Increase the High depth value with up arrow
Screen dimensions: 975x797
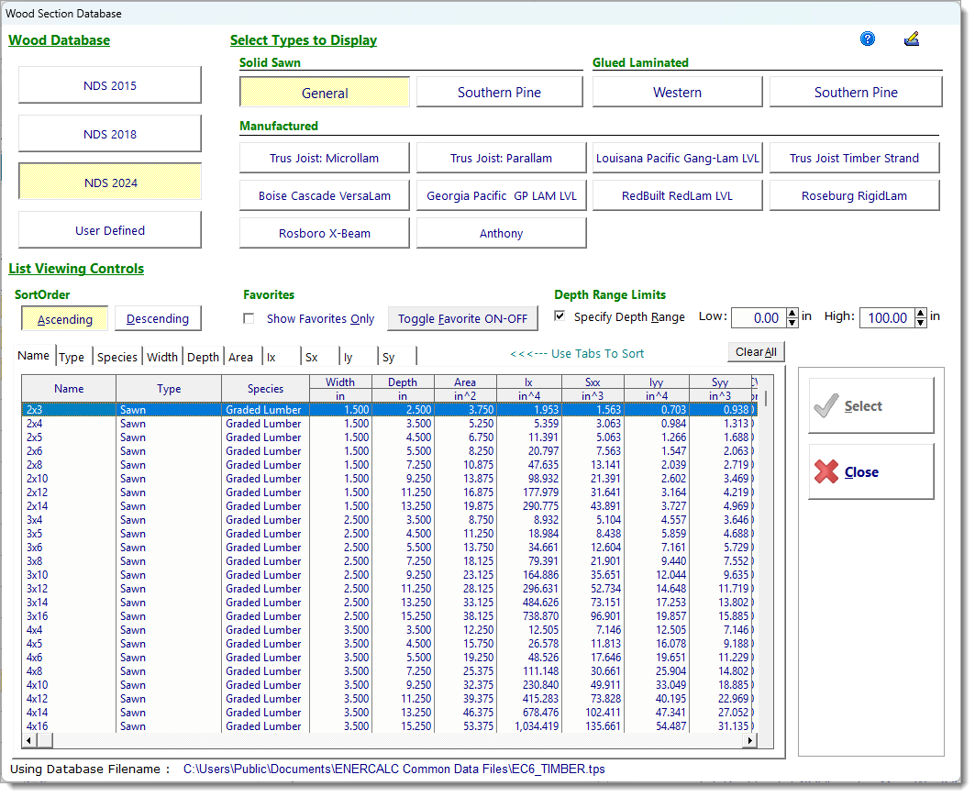point(921,313)
